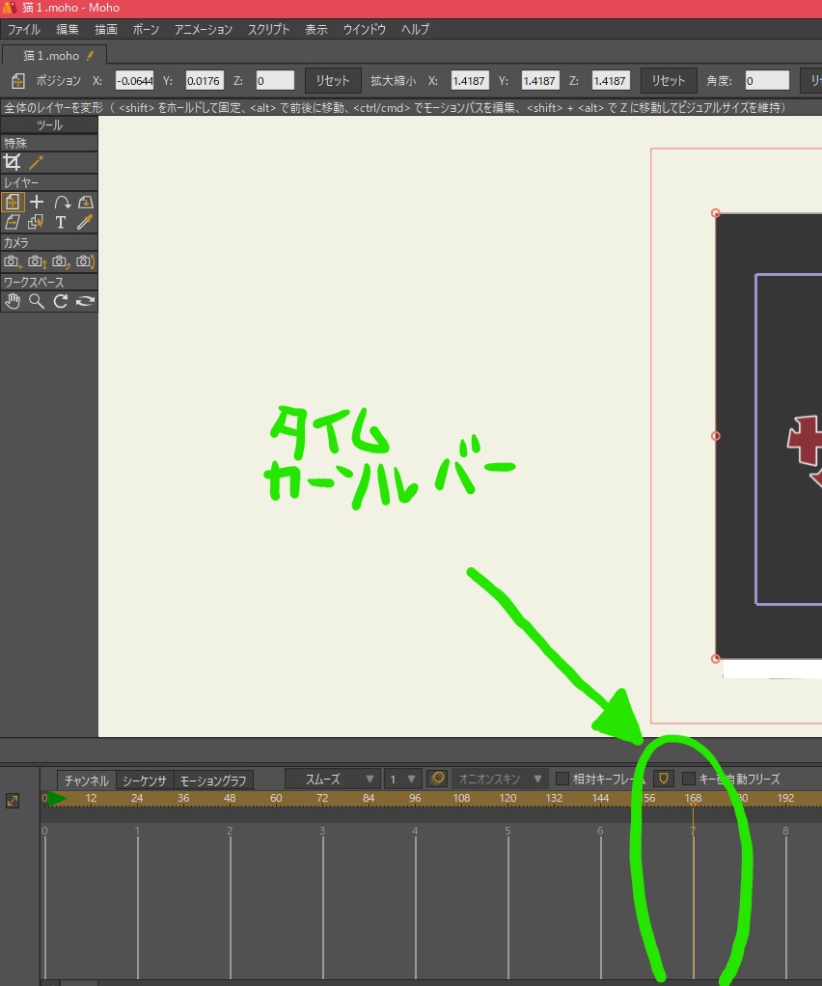Screen dimensions: 822x986
Task: Open the 編集 menu
Action: [67, 29]
